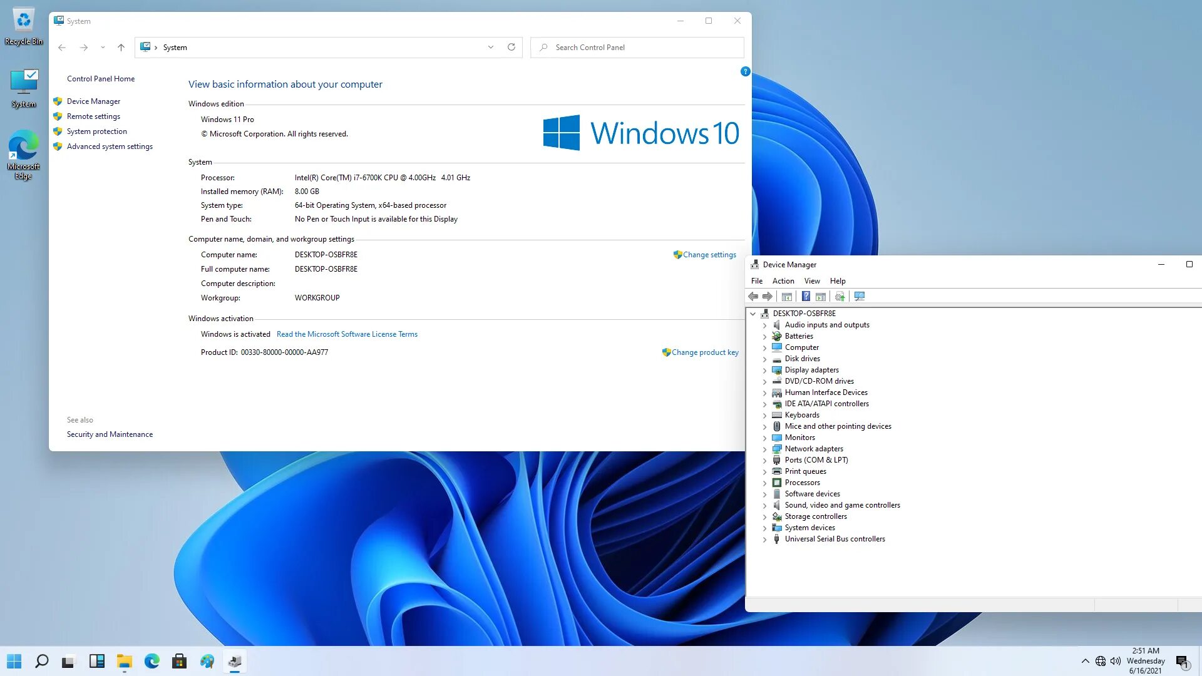
Task: Open Control Panel Home link
Action: click(101, 79)
